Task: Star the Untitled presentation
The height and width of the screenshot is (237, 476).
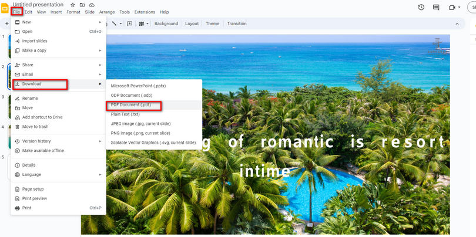Action: click(72, 5)
